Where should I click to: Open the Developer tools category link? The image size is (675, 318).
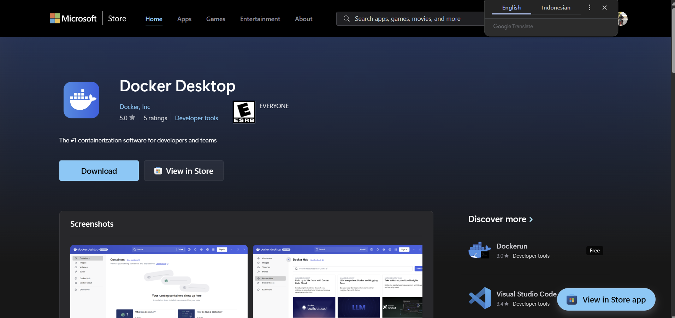196,118
